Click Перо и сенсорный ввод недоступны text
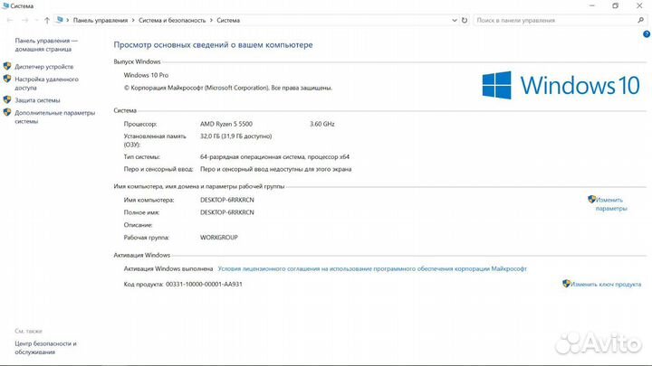This screenshot has width=652, height=366. pyautogui.click(x=275, y=169)
